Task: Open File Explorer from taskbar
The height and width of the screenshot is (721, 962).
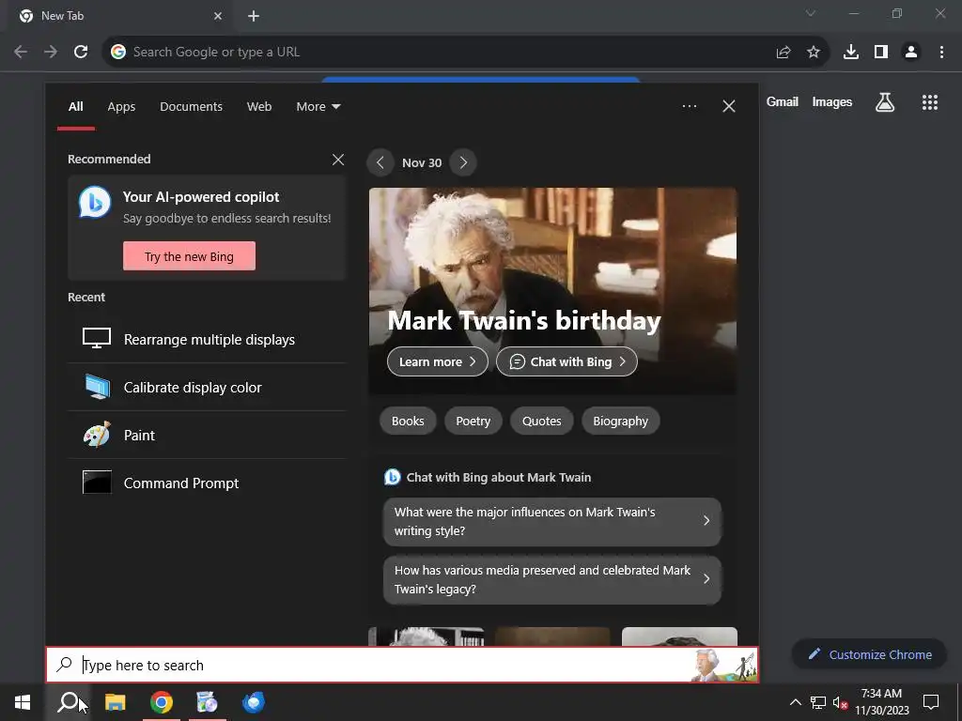Action: pos(116,702)
